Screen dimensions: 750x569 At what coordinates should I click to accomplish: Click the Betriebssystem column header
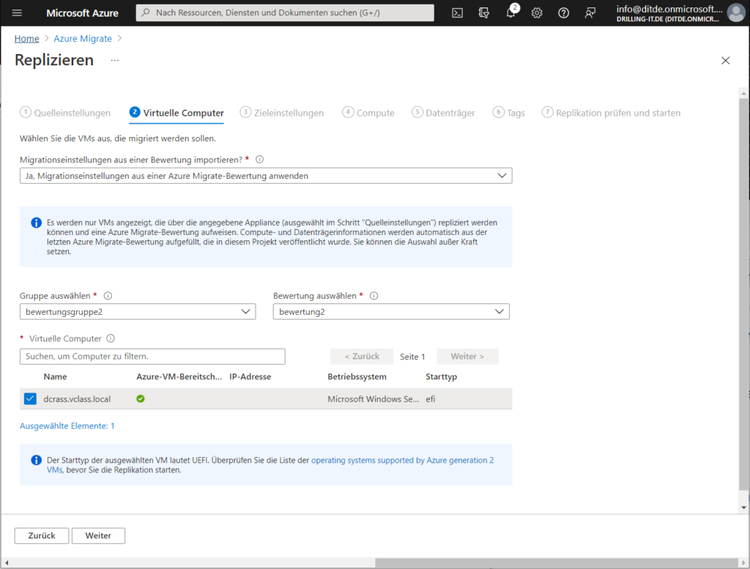[357, 377]
